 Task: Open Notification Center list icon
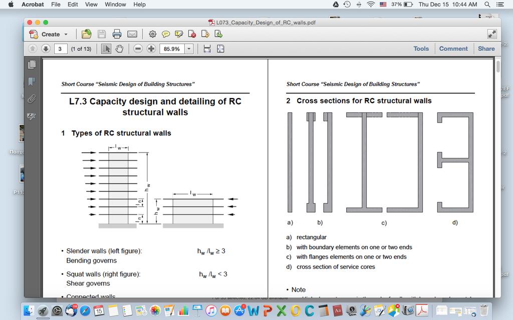pyautogui.click(x=500, y=4)
